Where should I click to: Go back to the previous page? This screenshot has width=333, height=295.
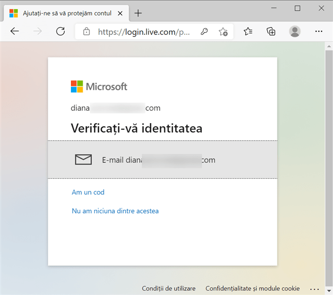[x=15, y=31]
